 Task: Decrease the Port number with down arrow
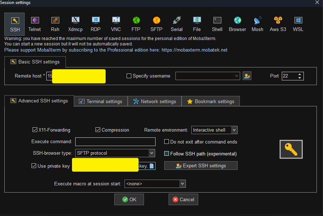tap(300, 78)
